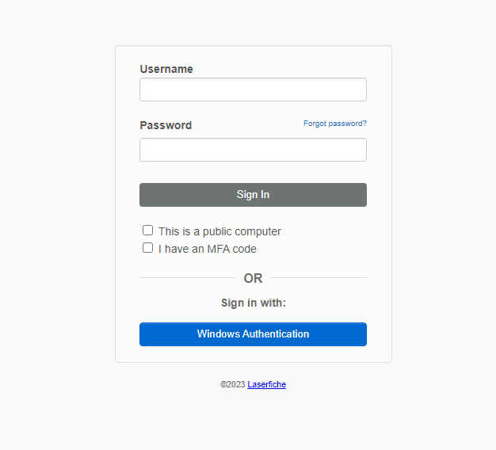496x450 pixels.
Task: Open the Forgot password? link
Action: [x=334, y=124]
